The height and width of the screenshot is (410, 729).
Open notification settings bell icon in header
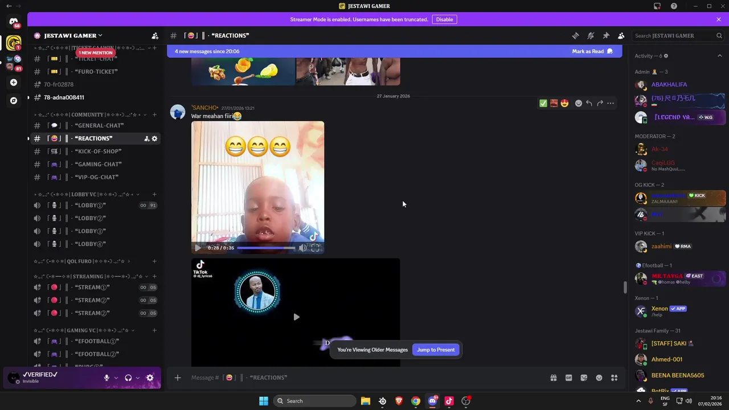(591, 35)
